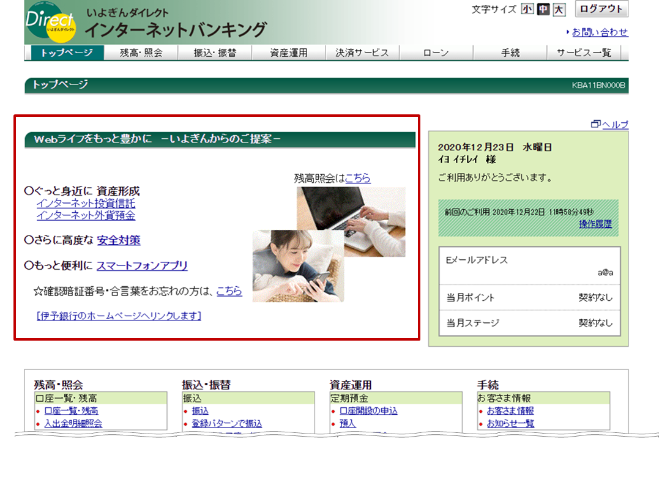Open the お客さま情報 link
This screenshot has height=477, width=670.
point(510,411)
